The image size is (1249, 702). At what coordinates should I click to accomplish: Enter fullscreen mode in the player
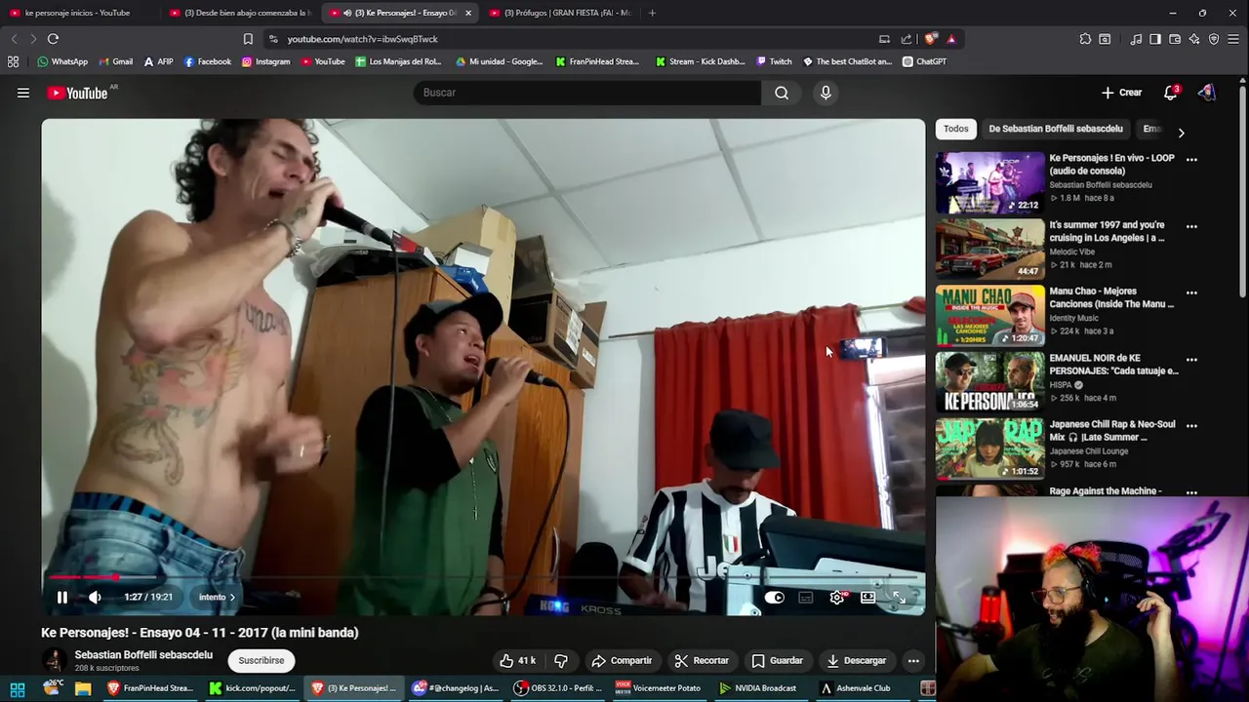pyautogui.click(x=899, y=598)
